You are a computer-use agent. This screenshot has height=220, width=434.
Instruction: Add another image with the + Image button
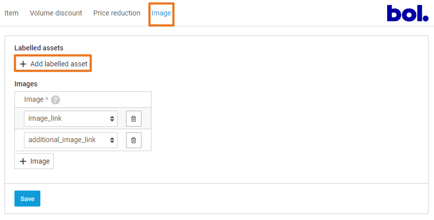[x=34, y=161]
